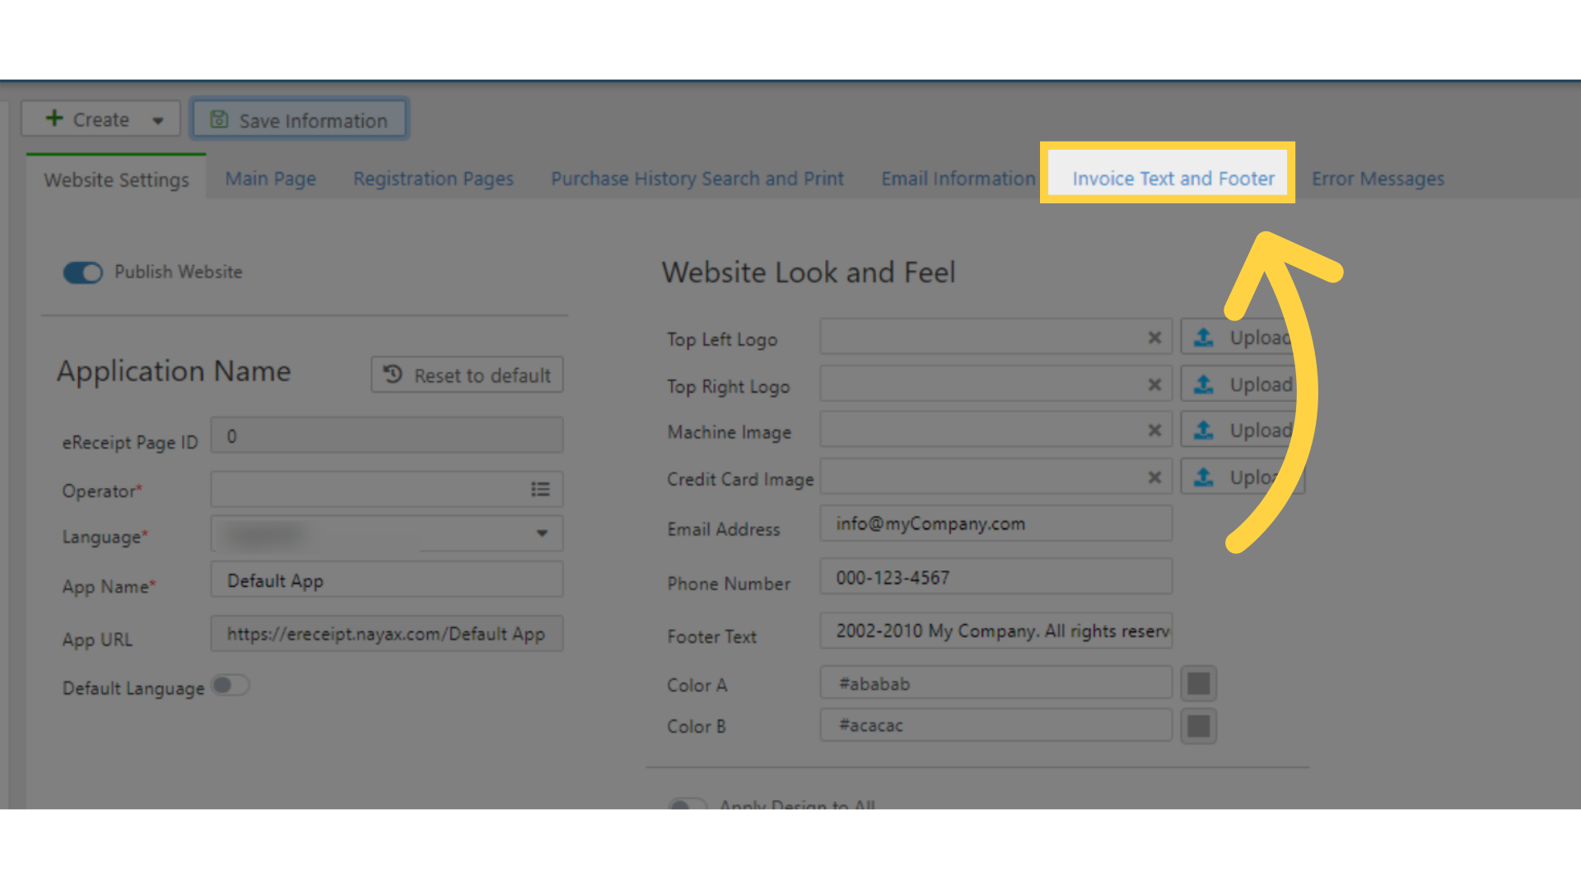Toggle the Publish Website switch
This screenshot has width=1581, height=889.
pos(83,272)
